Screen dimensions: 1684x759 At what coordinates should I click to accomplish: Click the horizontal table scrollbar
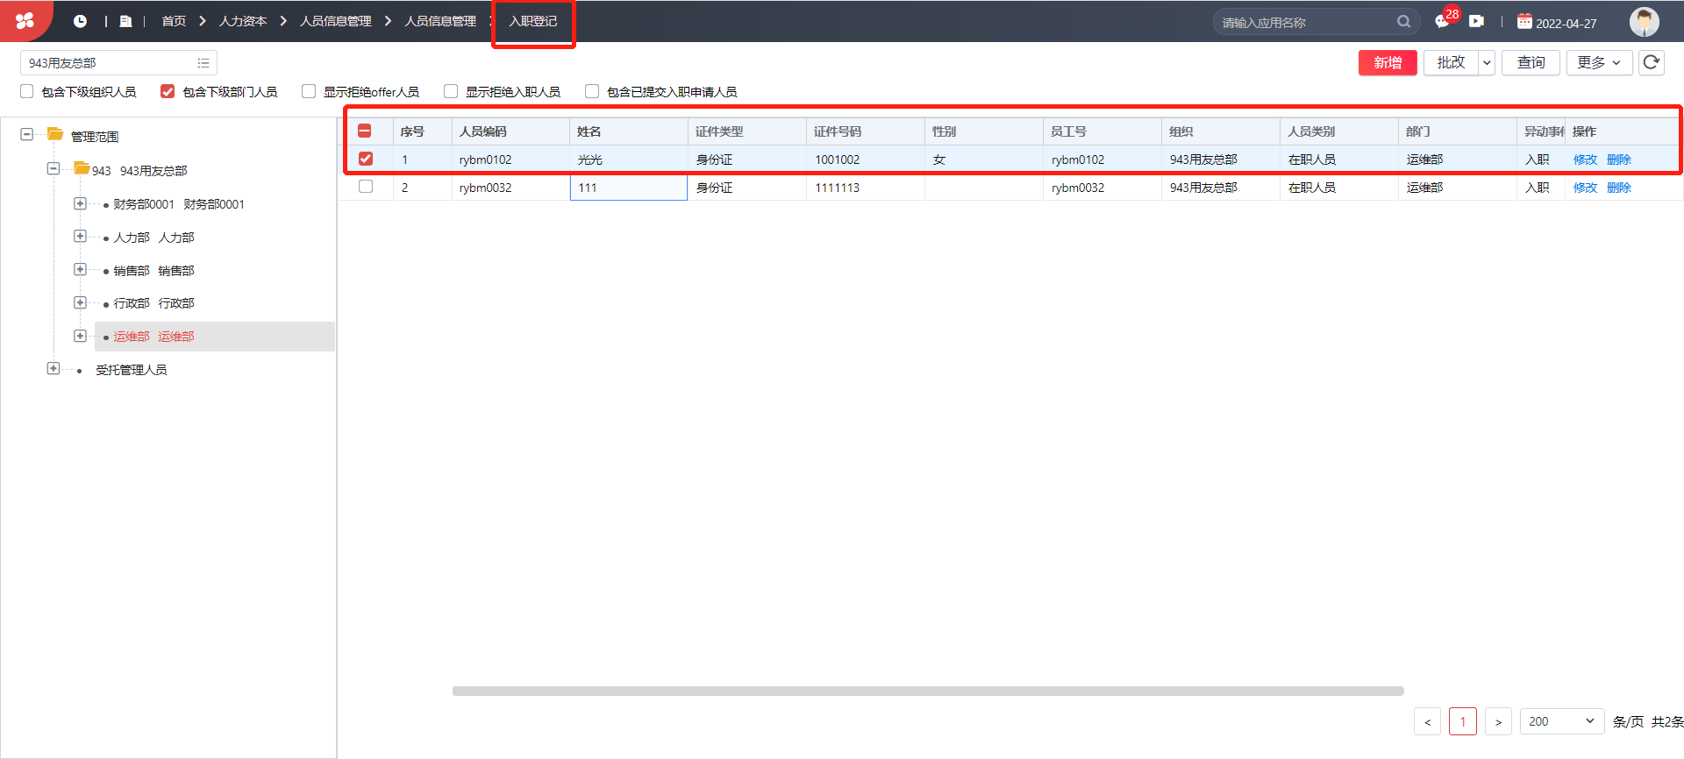(928, 691)
